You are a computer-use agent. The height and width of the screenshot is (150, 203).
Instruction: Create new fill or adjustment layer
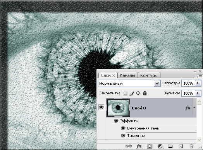[161, 146]
